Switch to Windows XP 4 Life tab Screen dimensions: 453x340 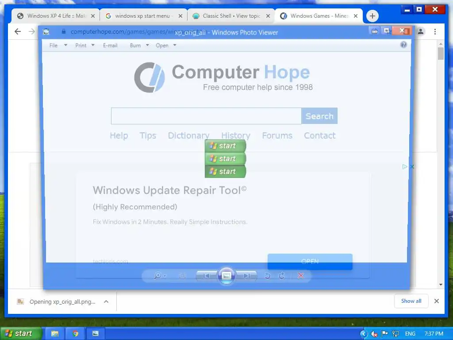[x=56, y=16]
